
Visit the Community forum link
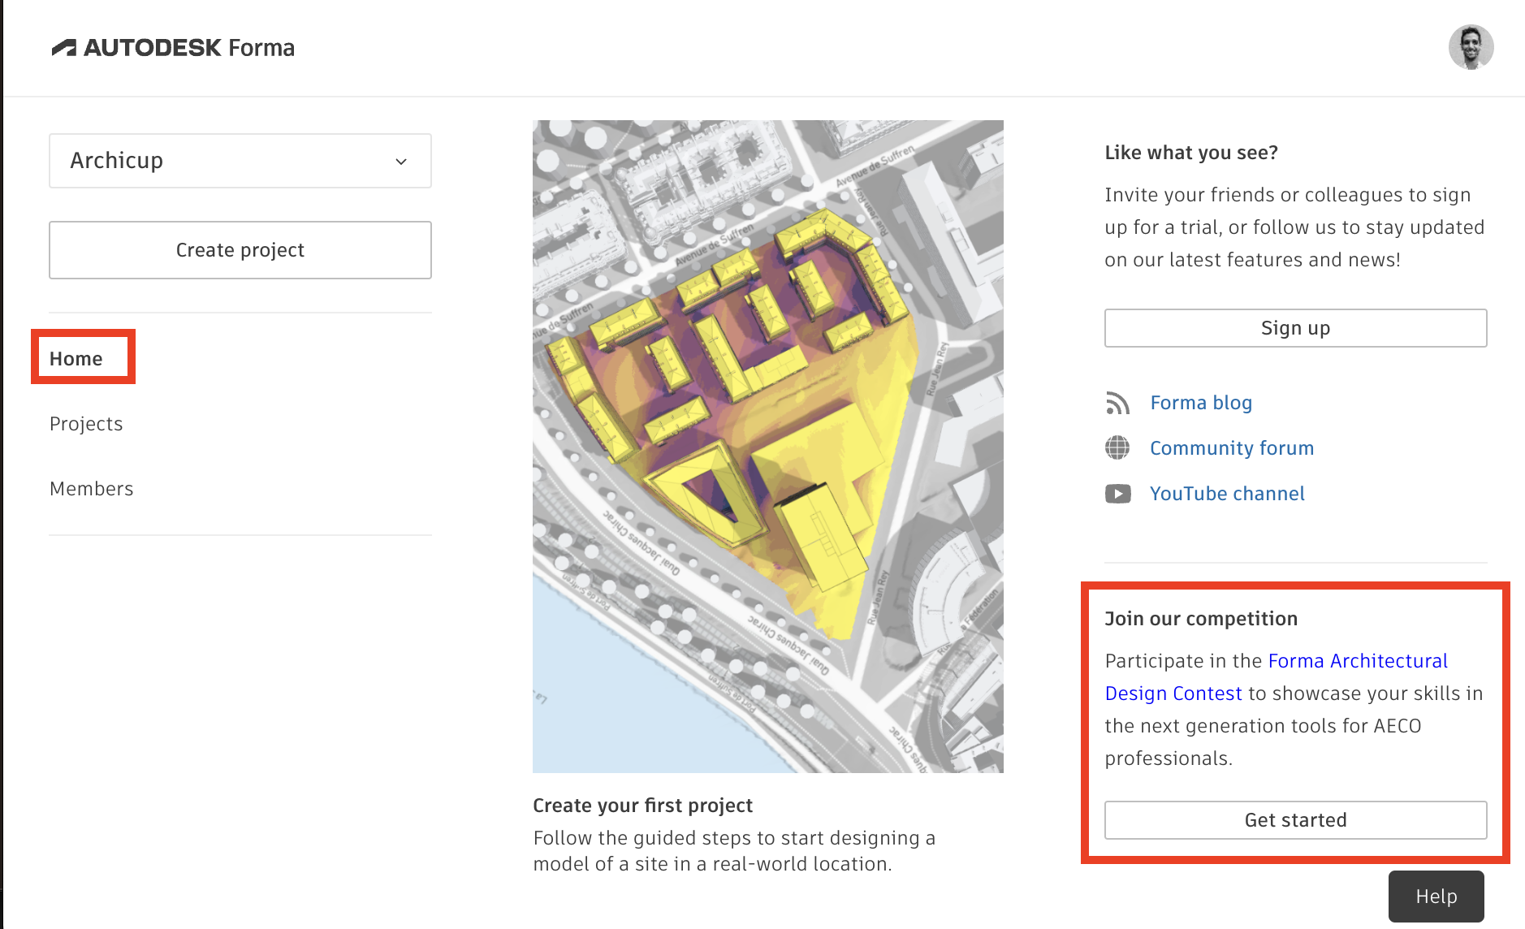click(1232, 448)
